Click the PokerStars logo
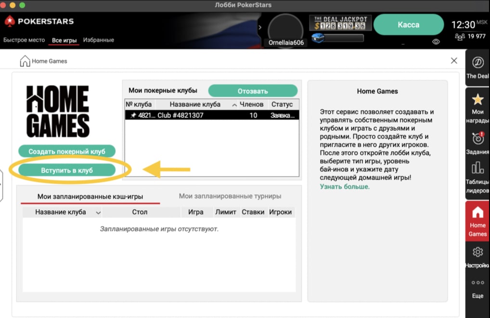 coord(39,21)
